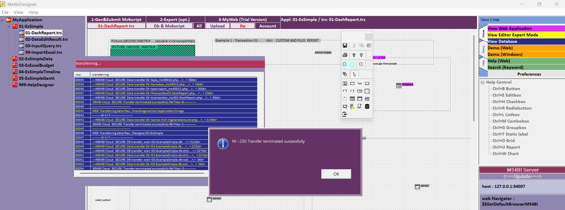Click the <===Update===> server button
The height and width of the screenshot is (210, 565).
522,176
